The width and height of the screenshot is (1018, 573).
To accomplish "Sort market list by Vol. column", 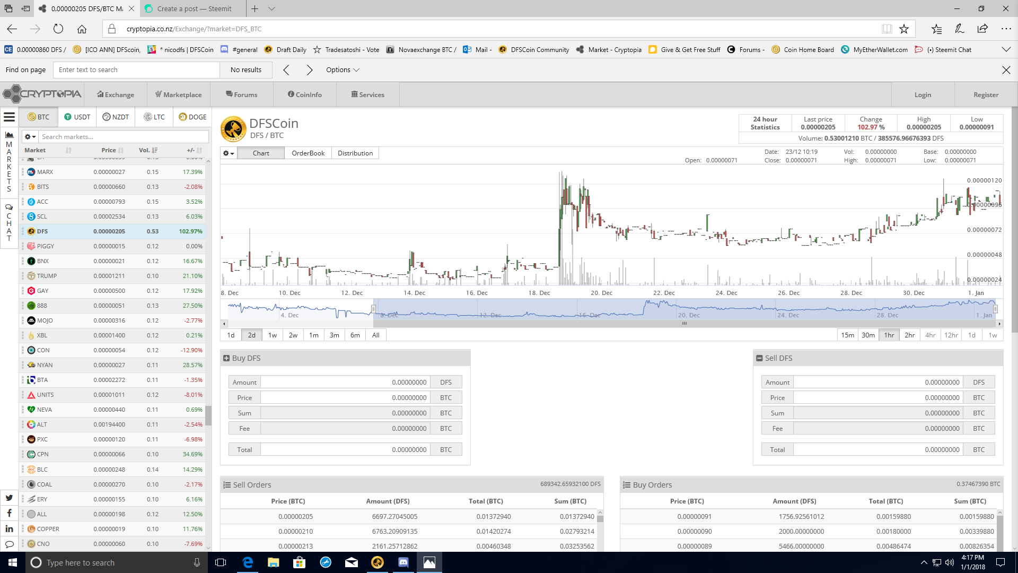I will click(x=148, y=150).
